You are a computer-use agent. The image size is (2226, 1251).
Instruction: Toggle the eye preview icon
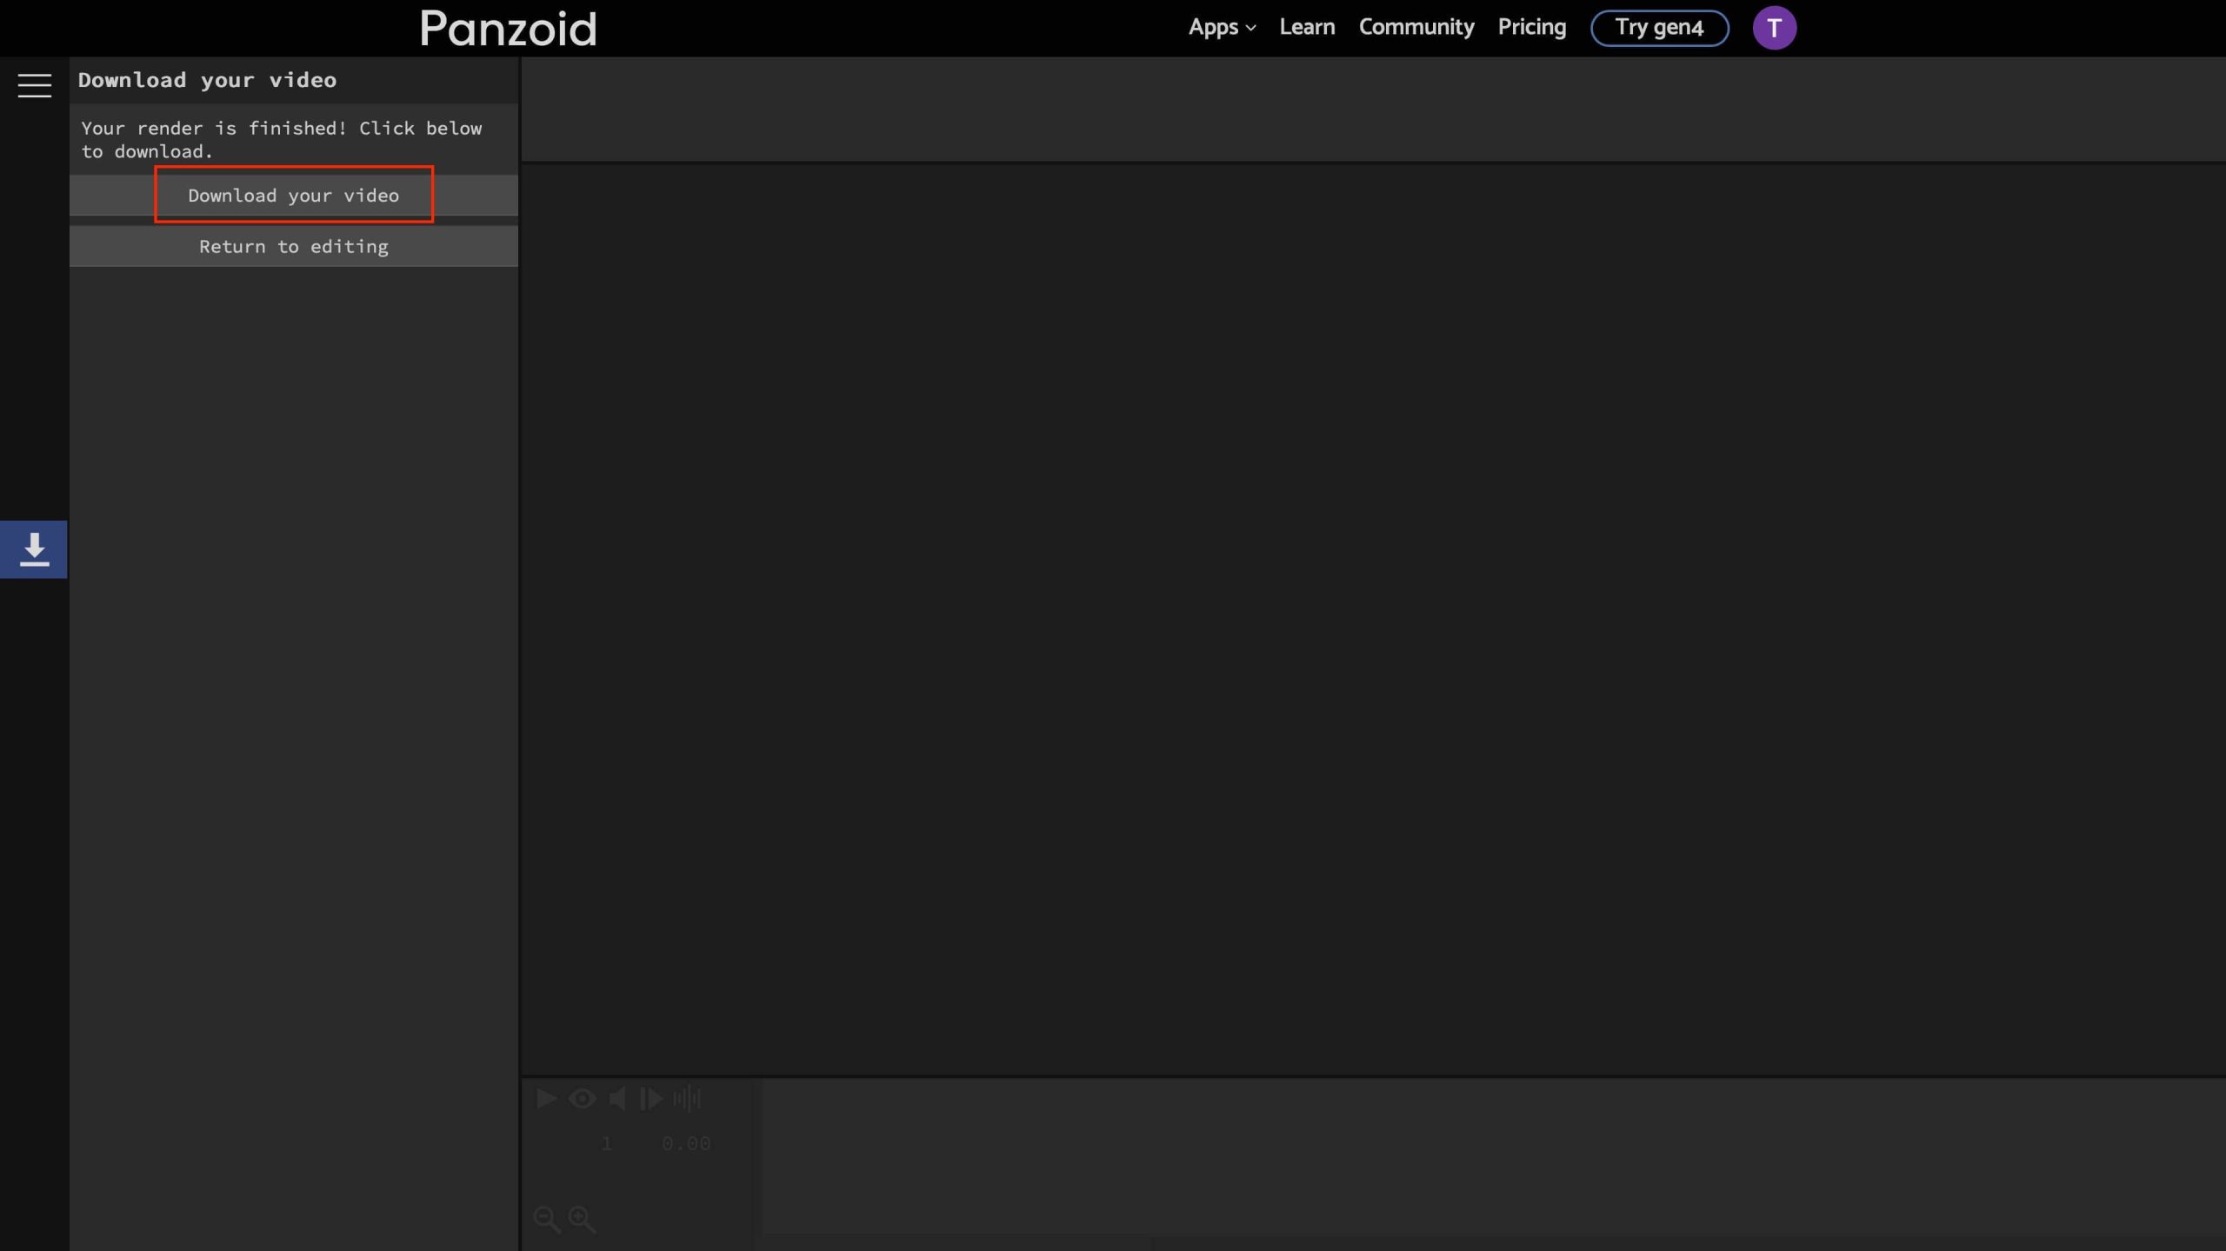582,1099
